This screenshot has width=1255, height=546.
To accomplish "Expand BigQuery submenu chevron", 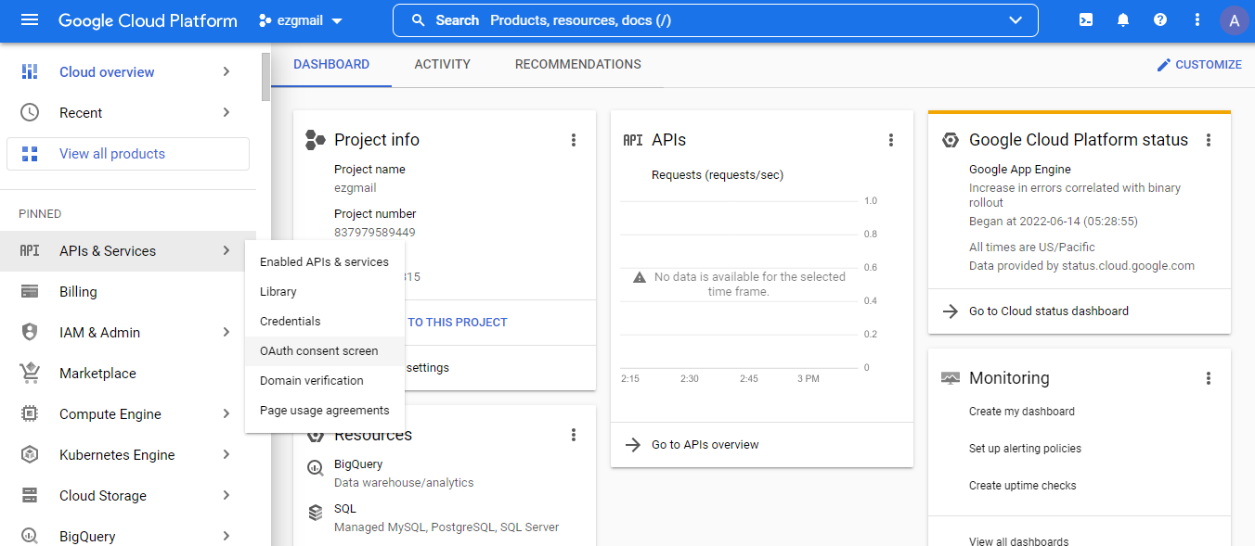I will [226, 536].
